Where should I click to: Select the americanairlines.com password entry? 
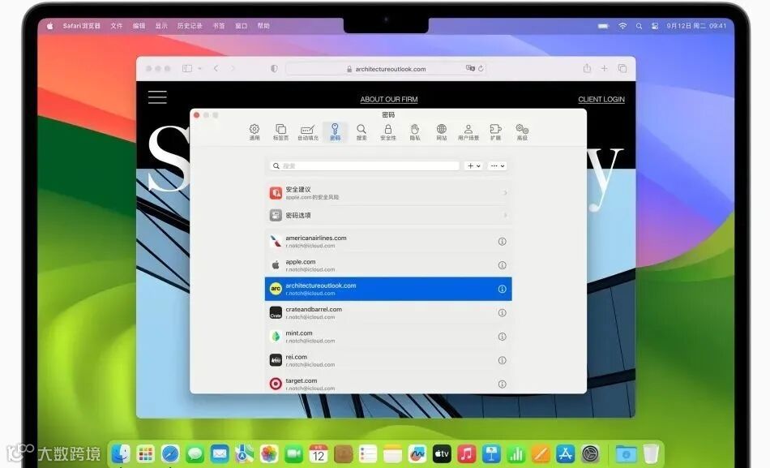(388, 242)
